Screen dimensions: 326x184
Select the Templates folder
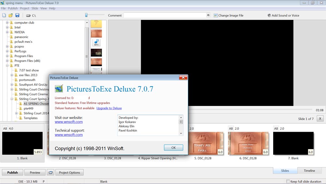pos(31,118)
